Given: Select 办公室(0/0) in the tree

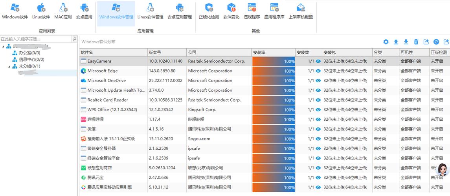Looking at the screenshot, I should [29, 53].
